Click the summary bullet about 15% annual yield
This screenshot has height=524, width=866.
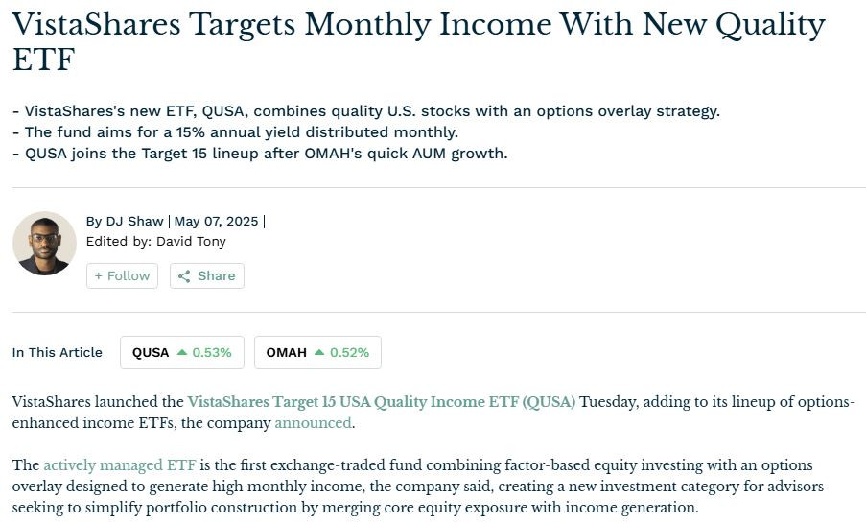[235, 132]
